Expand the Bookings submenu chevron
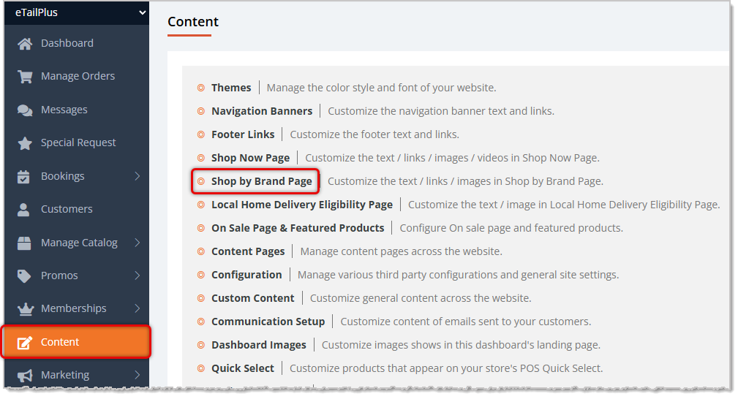 pyautogui.click(x=138, y=176)
